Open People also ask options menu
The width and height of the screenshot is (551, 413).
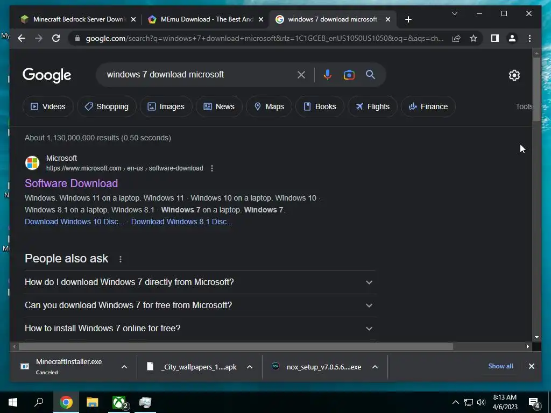coord(121,259)
